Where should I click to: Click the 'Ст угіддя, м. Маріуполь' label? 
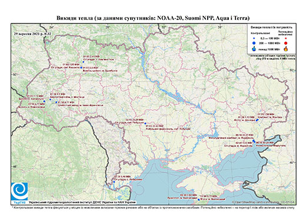(x=239, y=146)
